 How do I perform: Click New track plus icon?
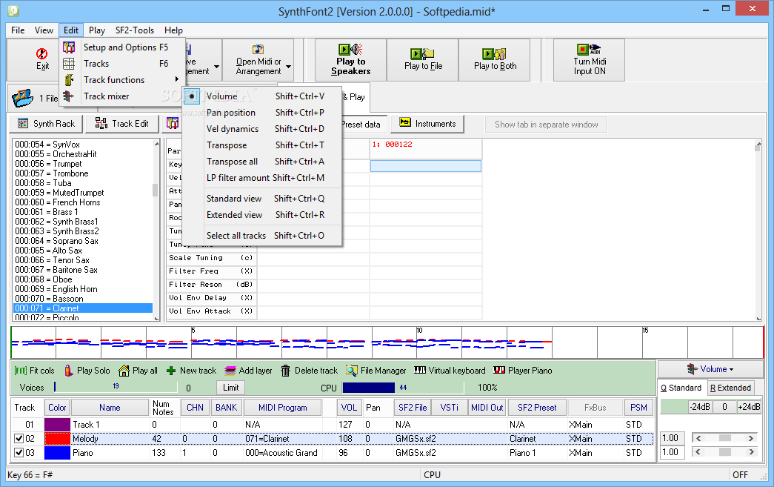(x=171, y=371)
